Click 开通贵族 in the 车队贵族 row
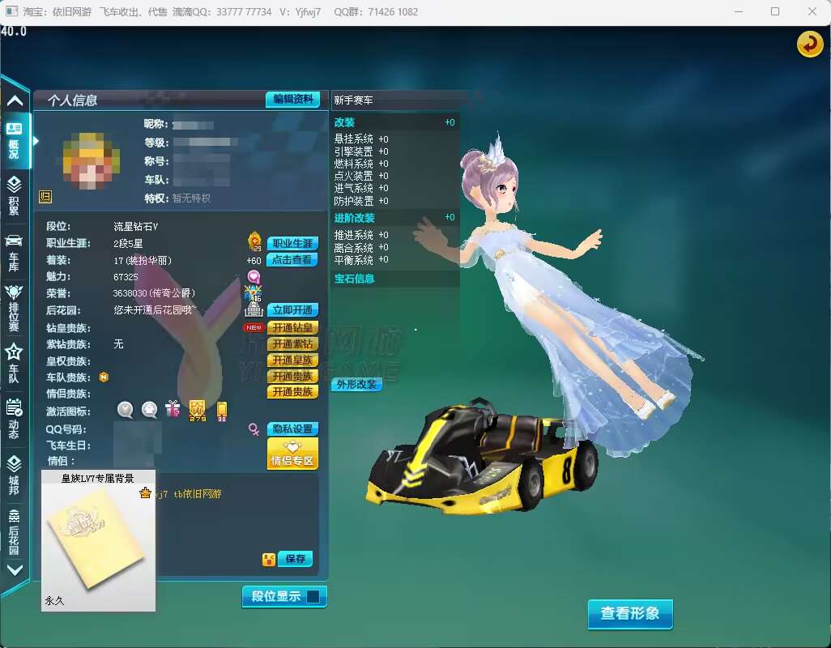The image size is (831, 648). [292, 376]
